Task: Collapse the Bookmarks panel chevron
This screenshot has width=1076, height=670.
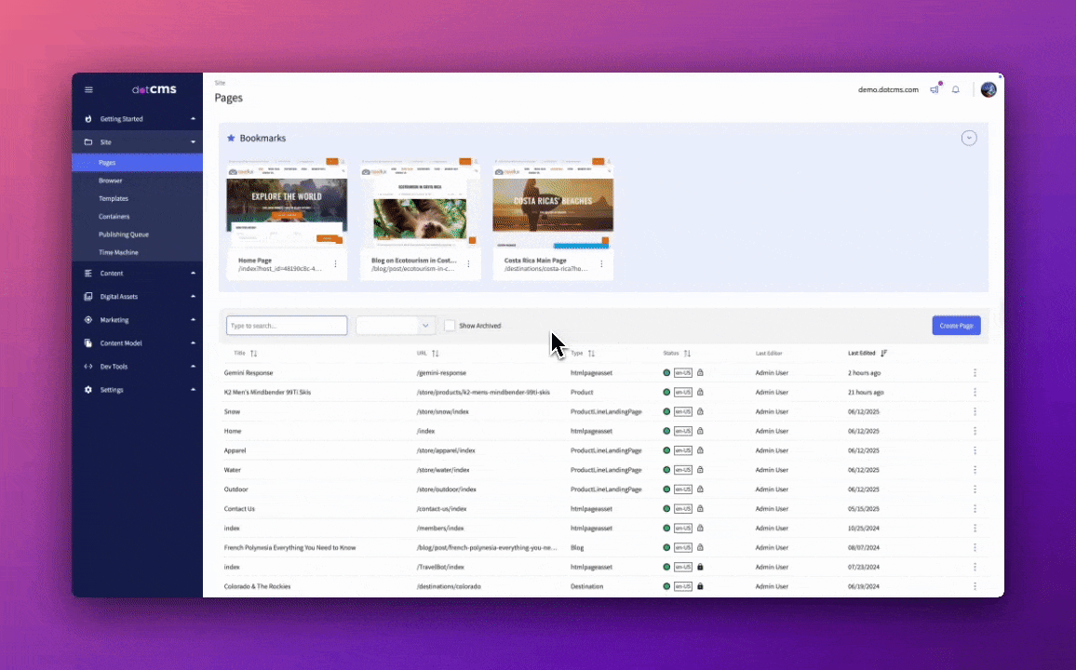Action: tap(969, 138)
